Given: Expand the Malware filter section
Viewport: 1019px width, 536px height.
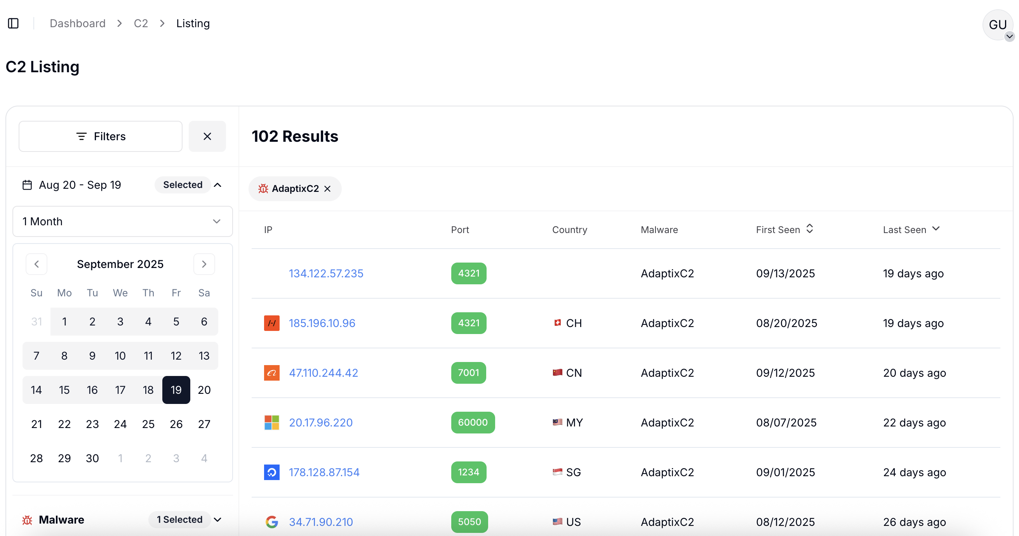Looking at the screenshot, I should click(217, 519).
